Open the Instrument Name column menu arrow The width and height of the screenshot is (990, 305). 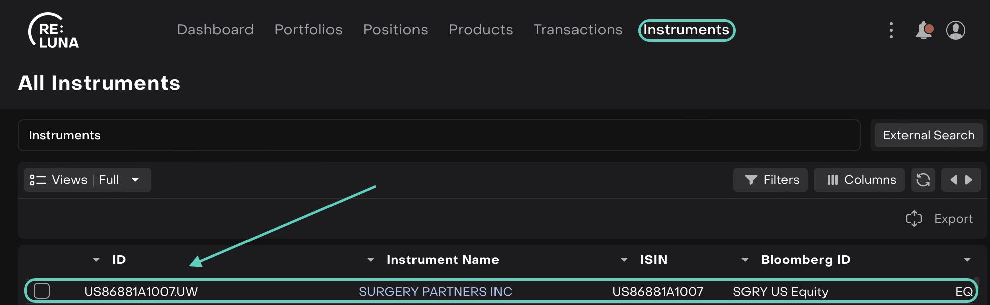coord(371,260)
